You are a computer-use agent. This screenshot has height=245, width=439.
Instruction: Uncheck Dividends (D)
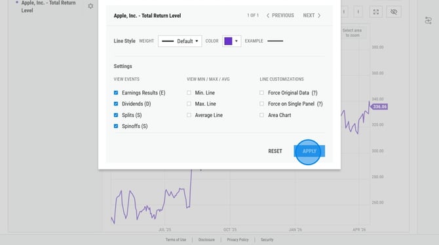coord(116,104)
